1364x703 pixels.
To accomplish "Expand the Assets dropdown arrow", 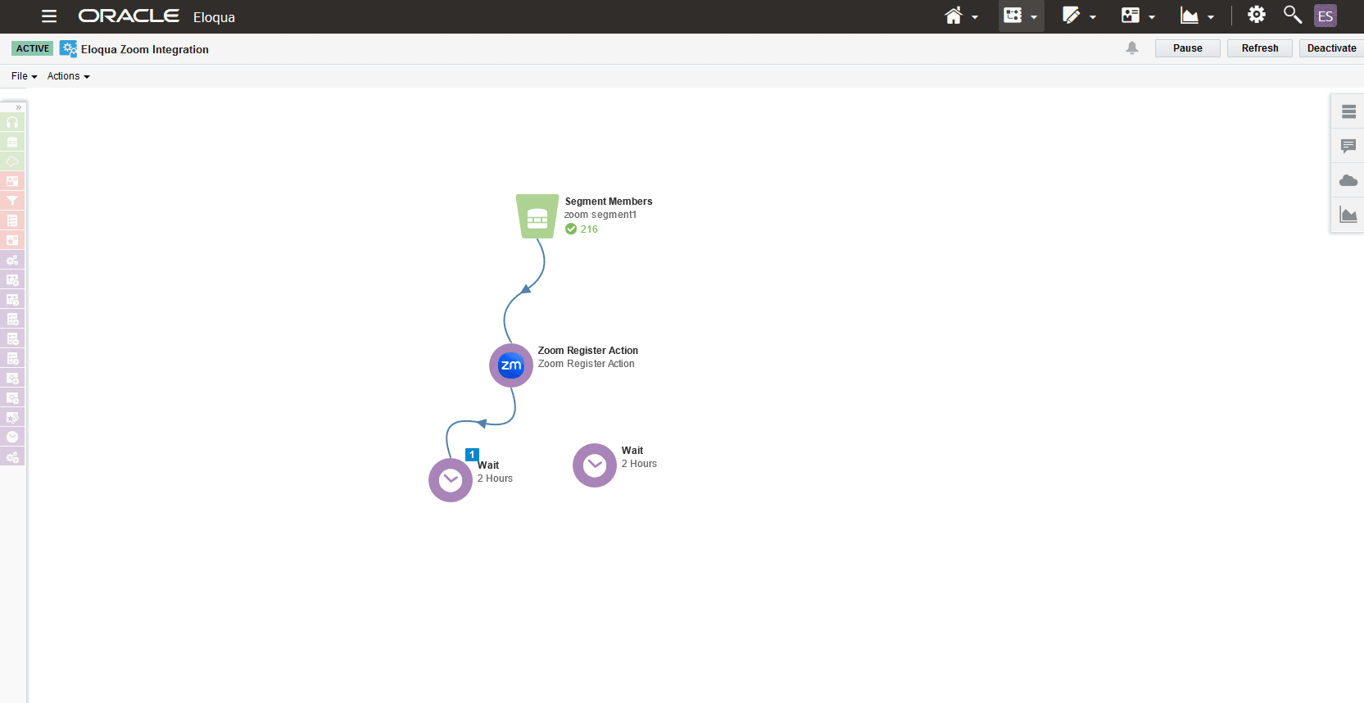I will pos(1093,17).
